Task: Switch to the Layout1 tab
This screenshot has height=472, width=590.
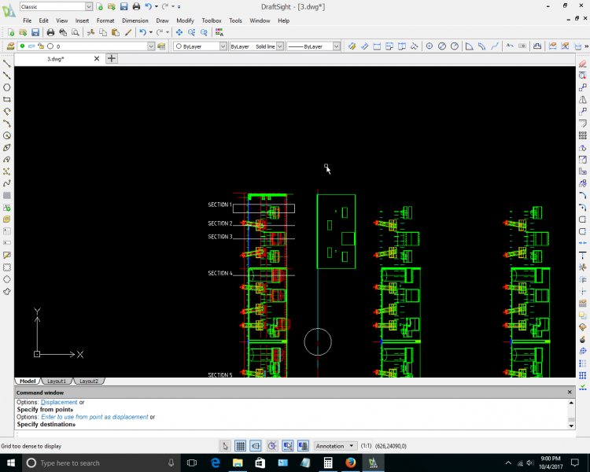Action: point(55,381)
